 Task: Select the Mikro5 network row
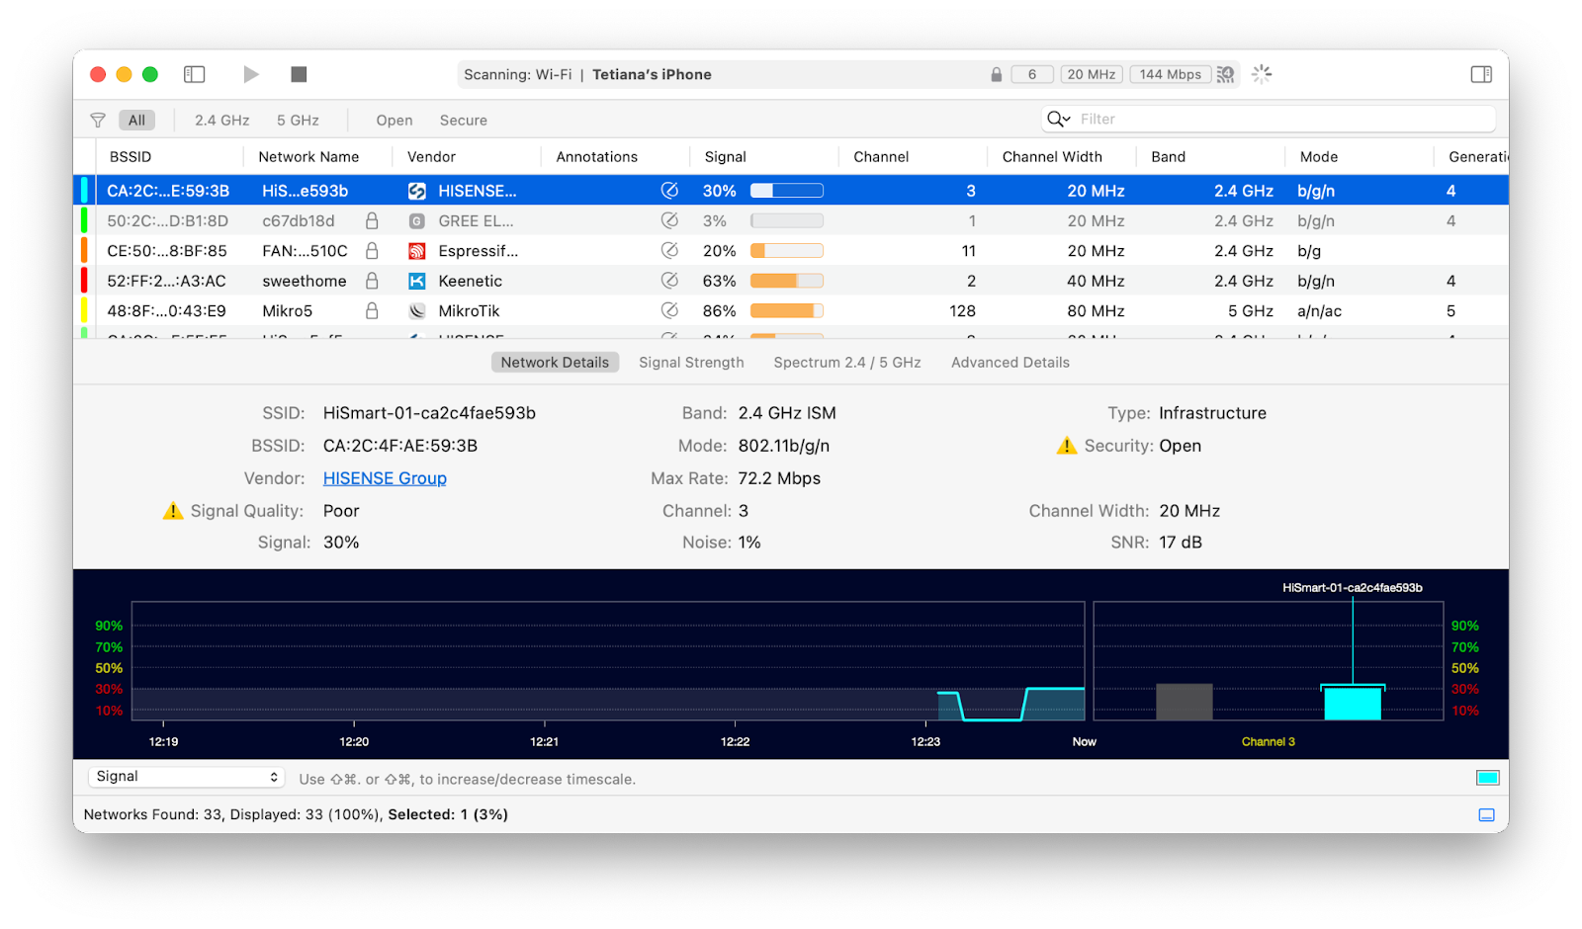pyautogui.click(x=791, y=310)
